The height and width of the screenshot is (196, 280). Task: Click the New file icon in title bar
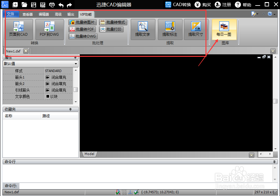(x=15, y=5)
